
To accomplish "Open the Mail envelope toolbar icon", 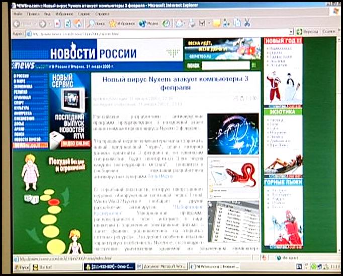I will (x=179, y=23).
